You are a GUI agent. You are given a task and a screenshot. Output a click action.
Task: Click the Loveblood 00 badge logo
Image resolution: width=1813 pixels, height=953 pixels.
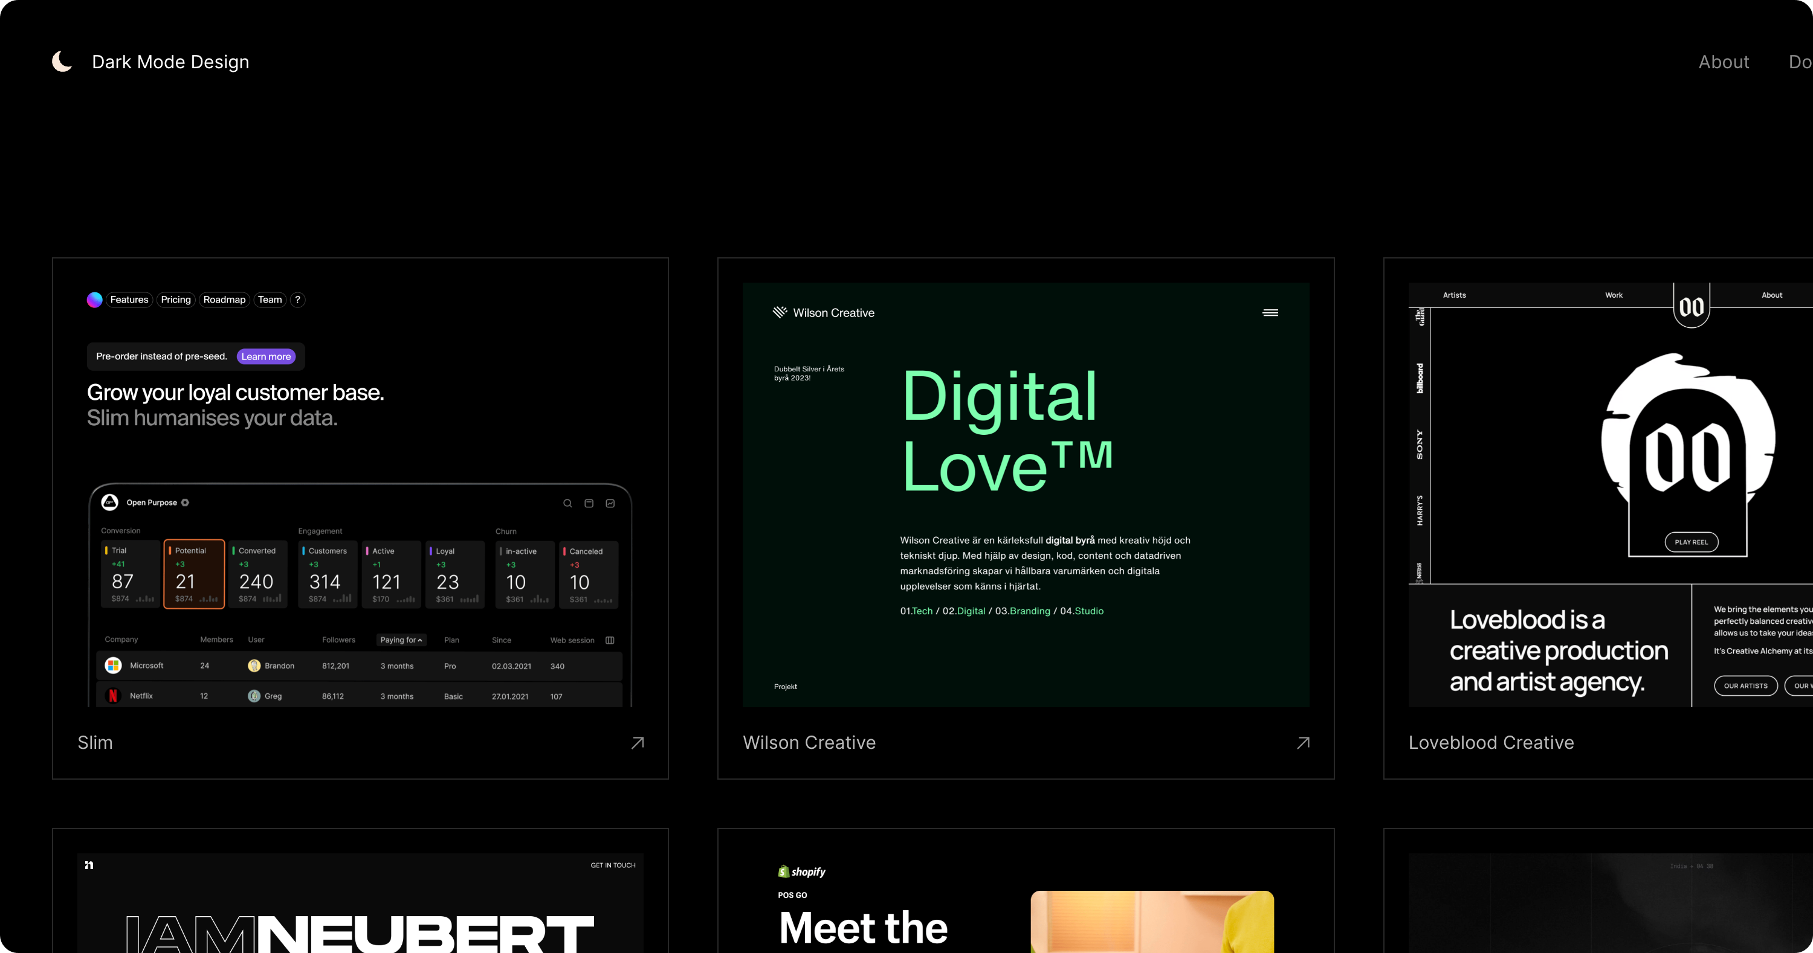[1692, 306]
